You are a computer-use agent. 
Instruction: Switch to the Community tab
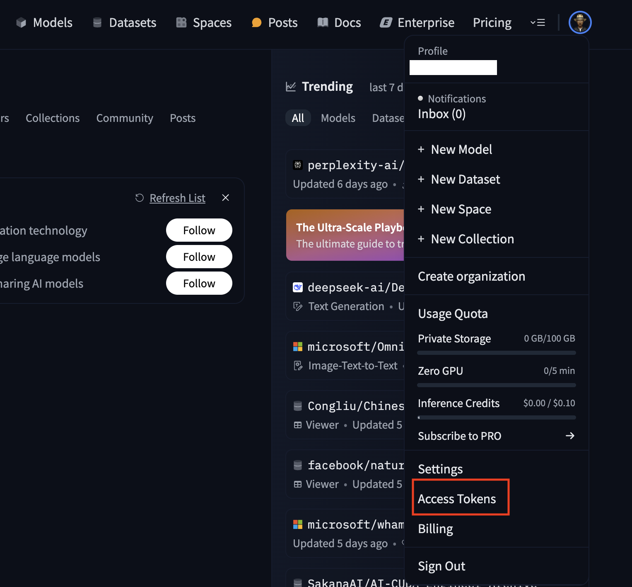click(125, 118)
